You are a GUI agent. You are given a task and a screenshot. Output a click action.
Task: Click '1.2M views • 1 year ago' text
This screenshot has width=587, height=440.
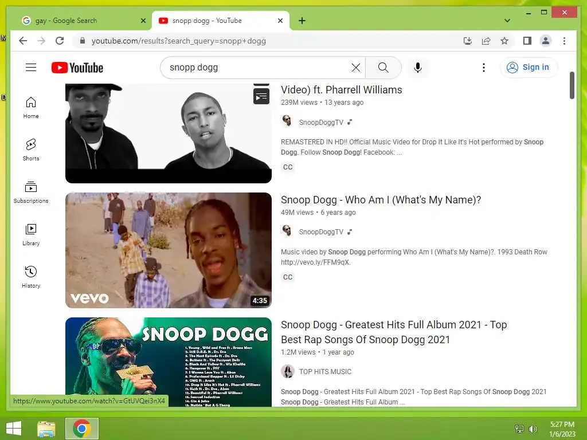coord(318,352)
